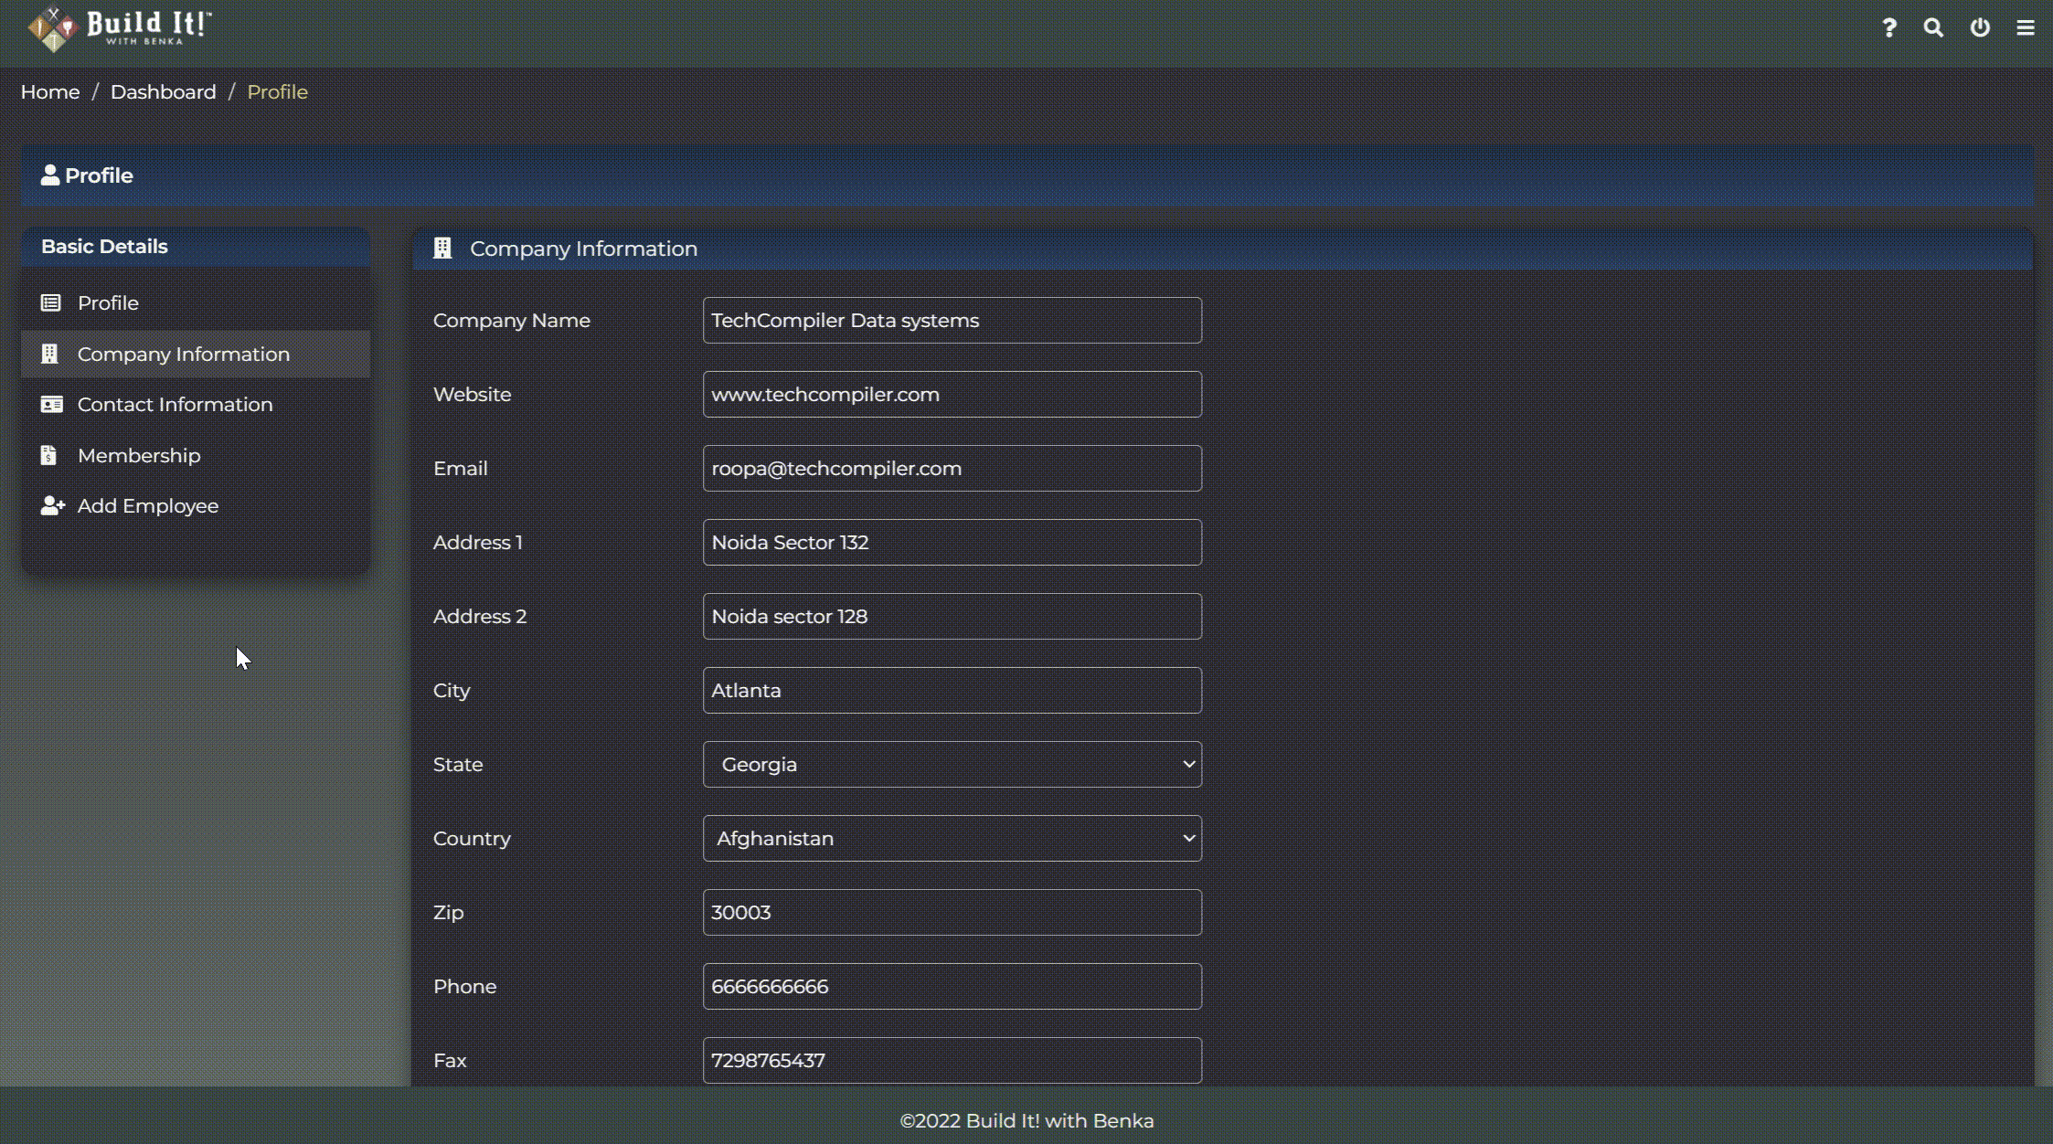
Task: Select Company Information in the sidebar
Action: (x=183, y=354)
